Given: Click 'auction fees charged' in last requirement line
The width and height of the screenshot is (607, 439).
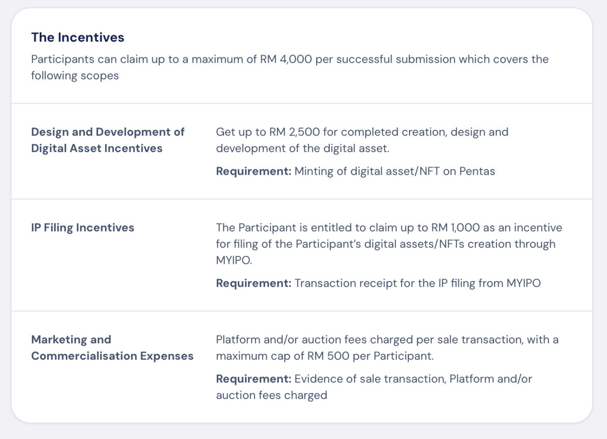Looking at the screenshot, I should [x=271, y=395].
